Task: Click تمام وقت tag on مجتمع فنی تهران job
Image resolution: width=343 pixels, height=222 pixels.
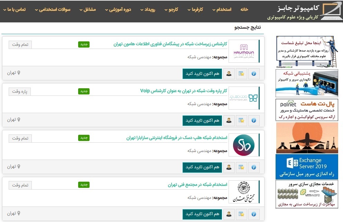Action: click(x=20, y=185)
